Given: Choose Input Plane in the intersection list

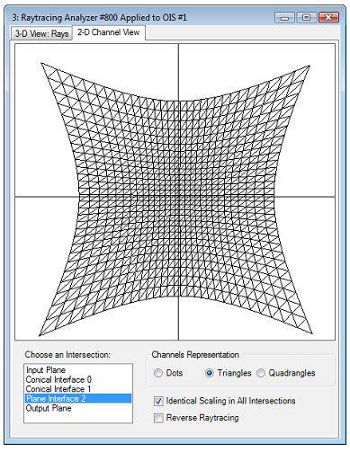Looking at the screenshot, I should click(x=46, y=370).
